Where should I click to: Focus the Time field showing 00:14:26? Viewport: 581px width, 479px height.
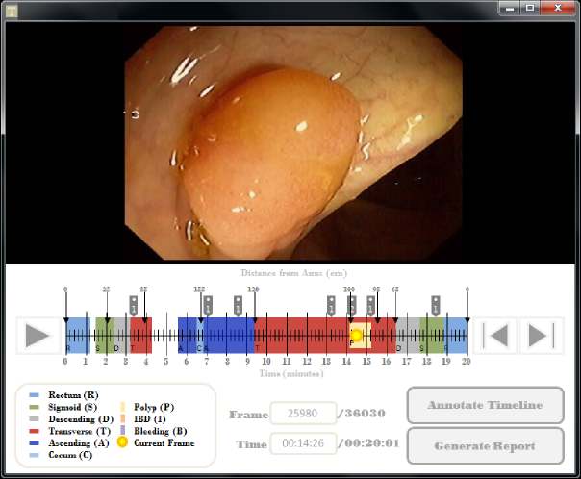click(x=303, y=443)
